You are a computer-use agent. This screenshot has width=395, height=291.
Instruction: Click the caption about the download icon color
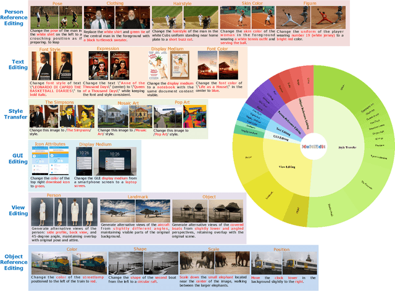coord(50,182)
